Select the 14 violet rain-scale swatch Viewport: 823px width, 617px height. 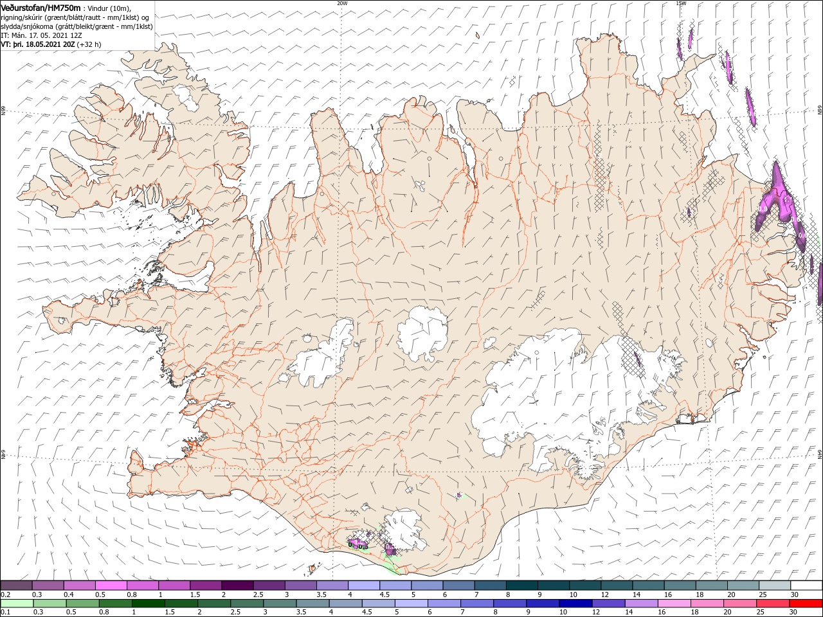click(x=640, y=604)
